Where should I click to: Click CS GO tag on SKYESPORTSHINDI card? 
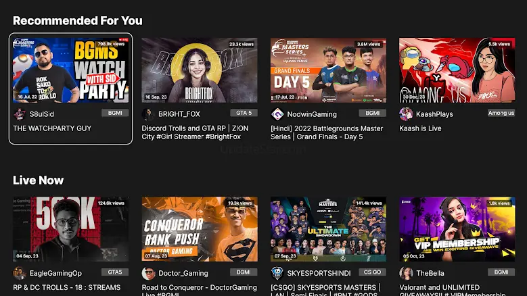tap(373, 272)
